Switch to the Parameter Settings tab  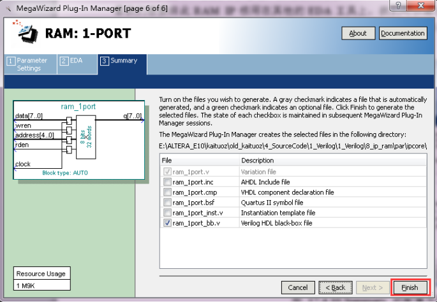coord(31,64)
